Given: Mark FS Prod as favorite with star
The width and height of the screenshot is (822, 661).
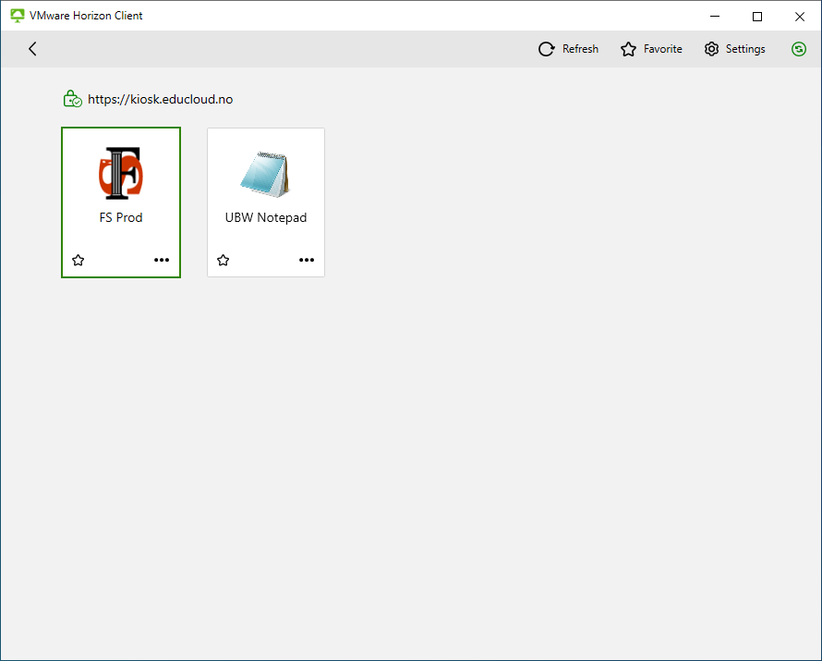Looking at the screenshot, I should [x=79, y=260].
